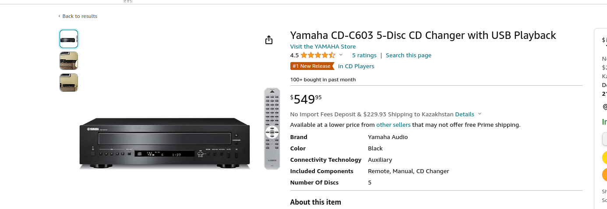Click the remote control in product image
The width and height of the screenshot is (607, 209).
272,129
